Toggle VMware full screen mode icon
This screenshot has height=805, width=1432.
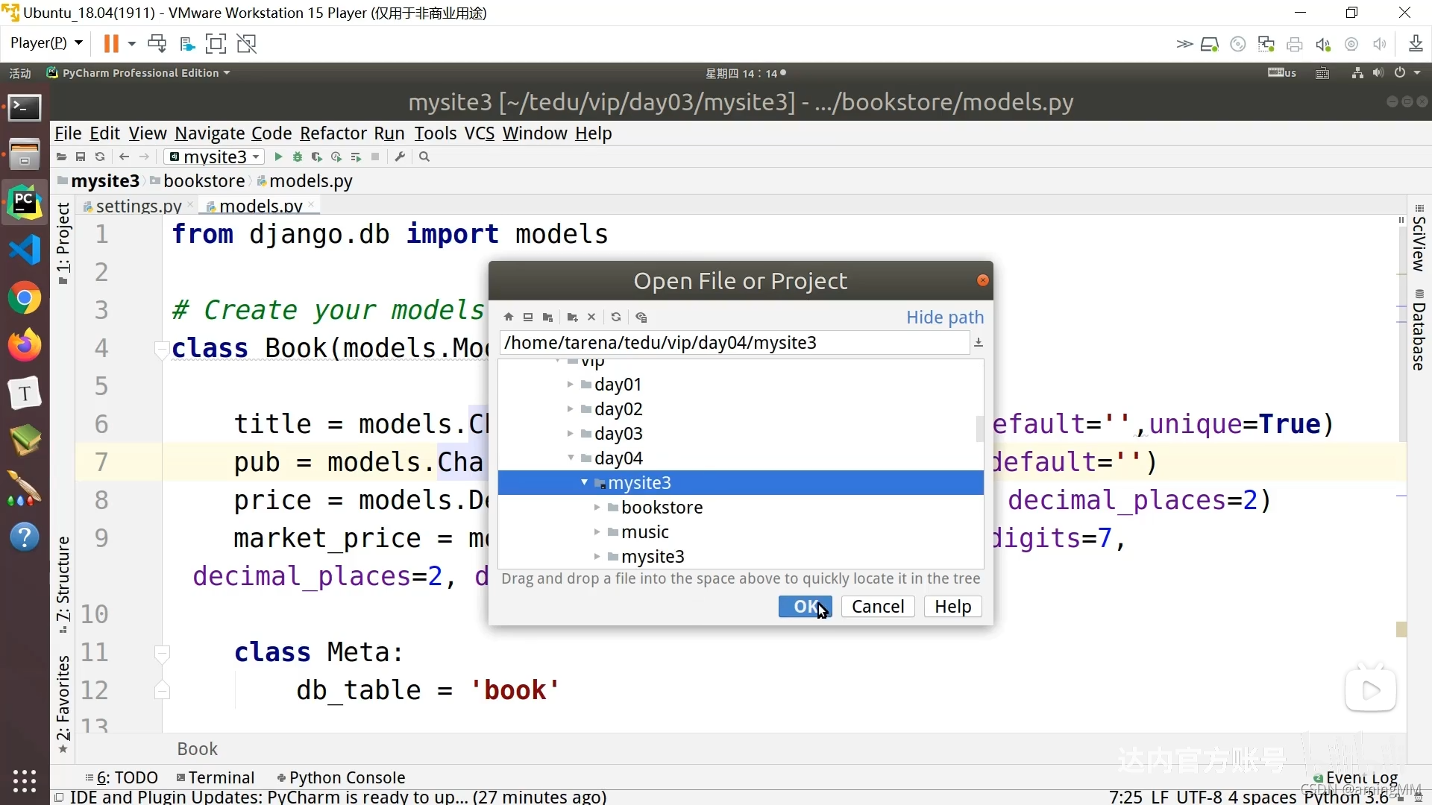pyautogui.click(x=216, y=44)
